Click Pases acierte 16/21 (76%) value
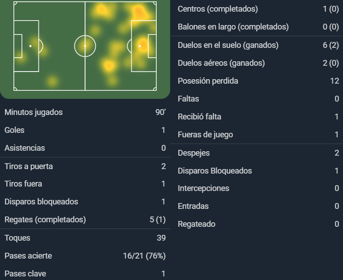The width and height of the screenshot is (343, 280). coord(144,256)
